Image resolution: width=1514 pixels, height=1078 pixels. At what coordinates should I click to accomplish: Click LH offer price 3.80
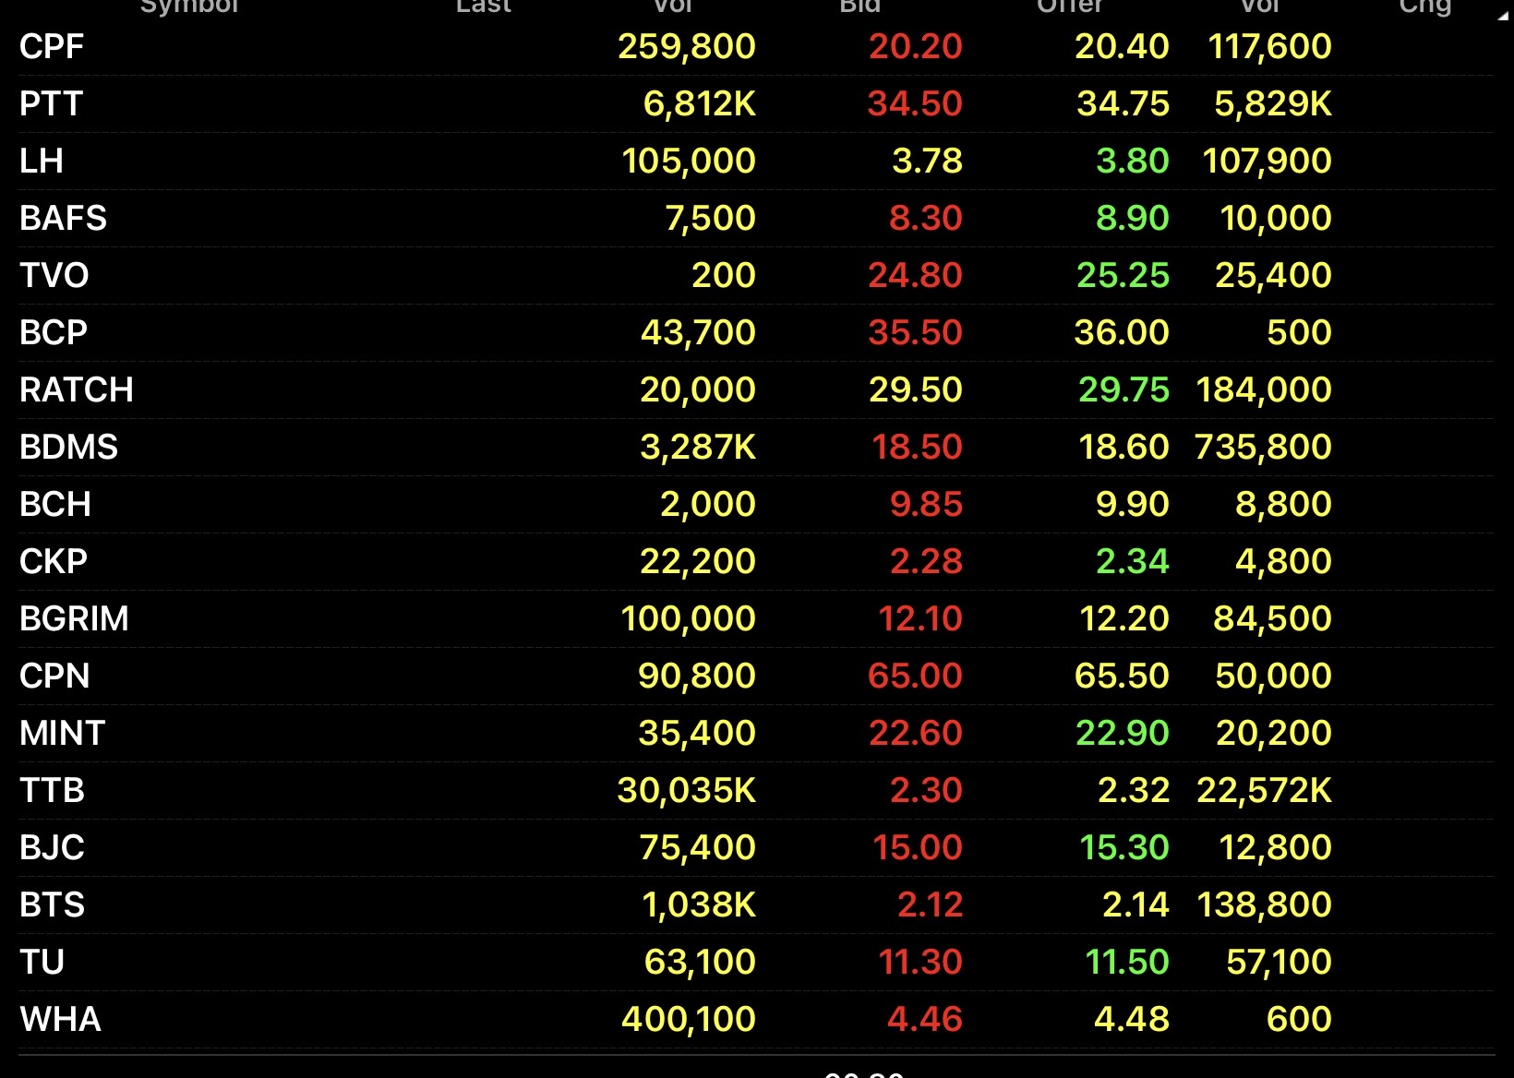click(x=1133, y=161)
